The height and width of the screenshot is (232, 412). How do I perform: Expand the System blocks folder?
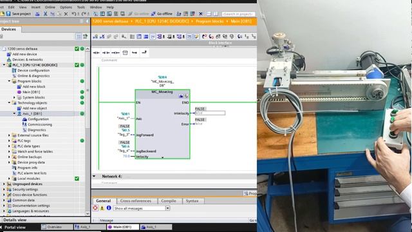click(14, 97)
